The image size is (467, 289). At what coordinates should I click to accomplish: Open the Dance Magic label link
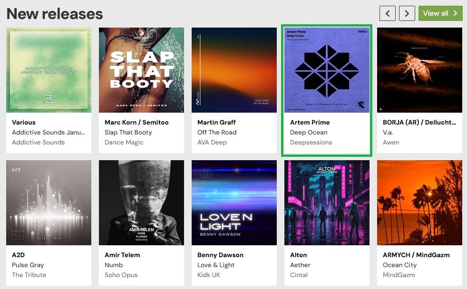(124, 142)
